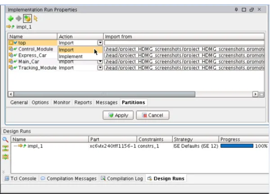The height and width of the screenshot is (194, 270).
Task: Click the empty Import from field for top
Action: 184,43
